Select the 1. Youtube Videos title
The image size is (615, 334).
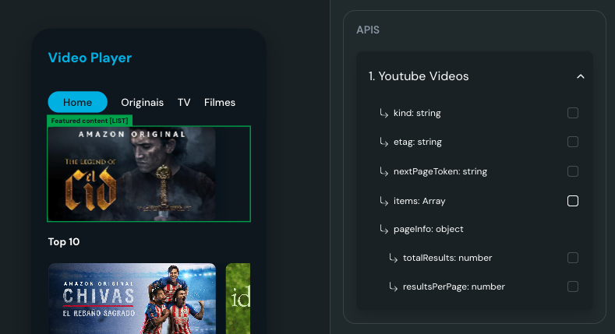coord(419,76)
